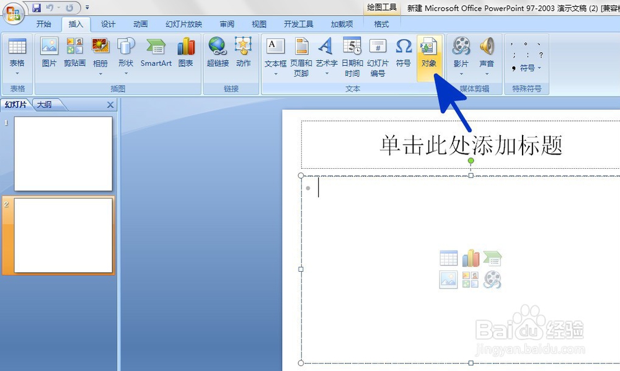
Task: Select slide 2 thumbnail
Action: pyautogui.click(x=63, y=235)
